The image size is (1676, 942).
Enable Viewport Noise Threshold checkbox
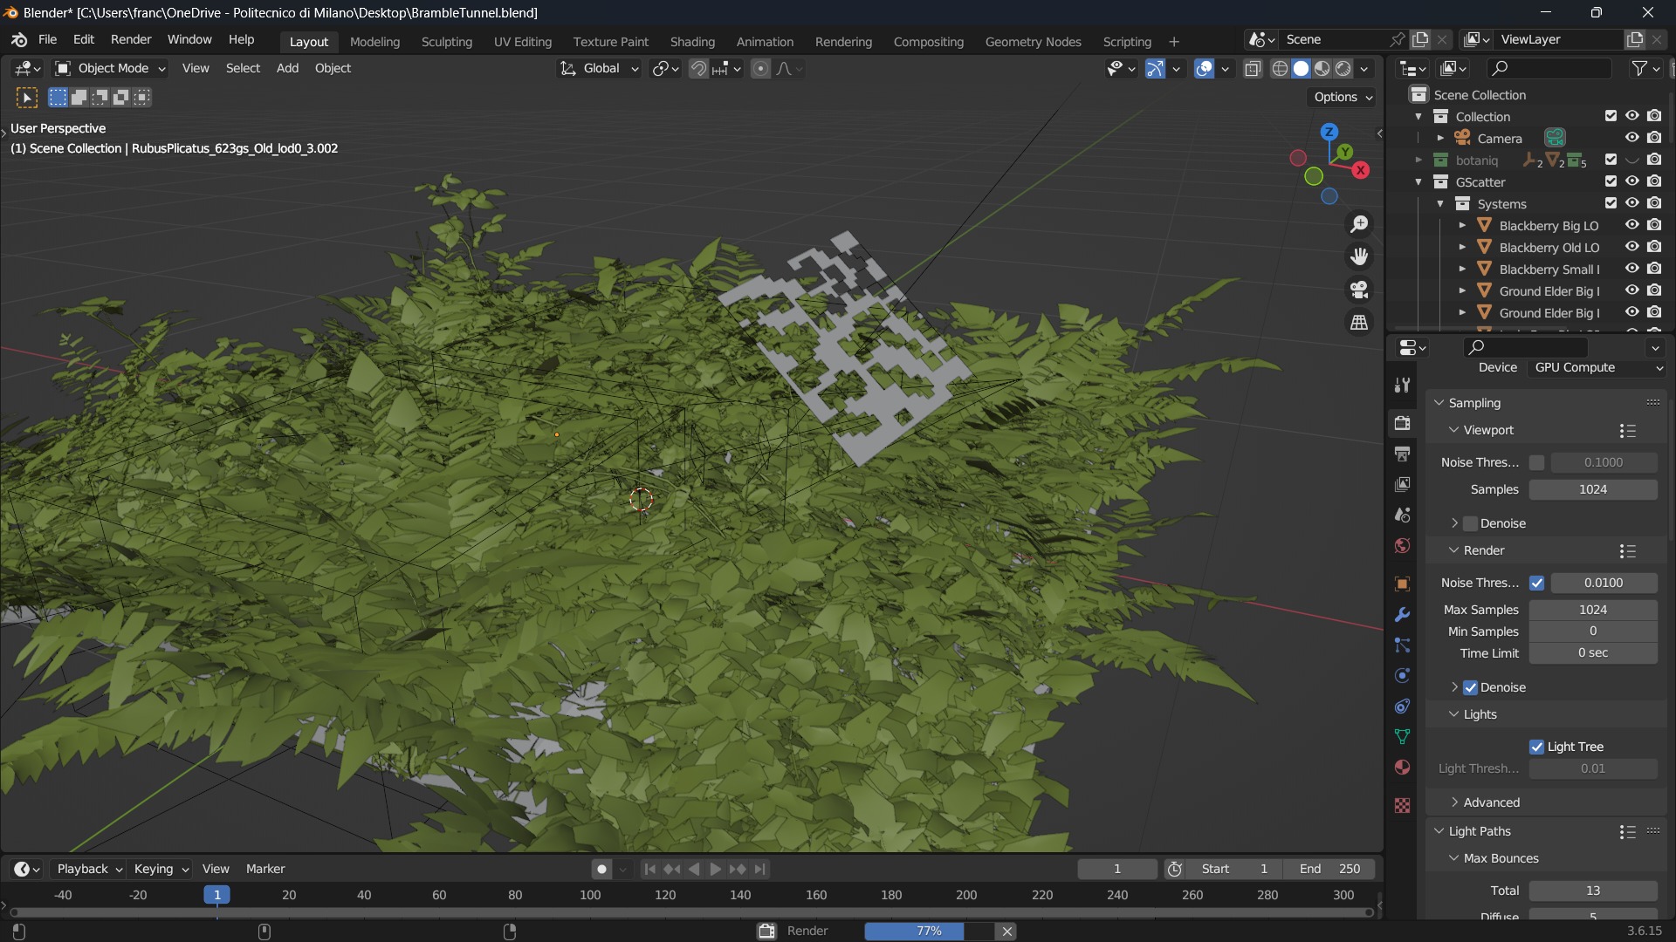[x=1536, y=462]
